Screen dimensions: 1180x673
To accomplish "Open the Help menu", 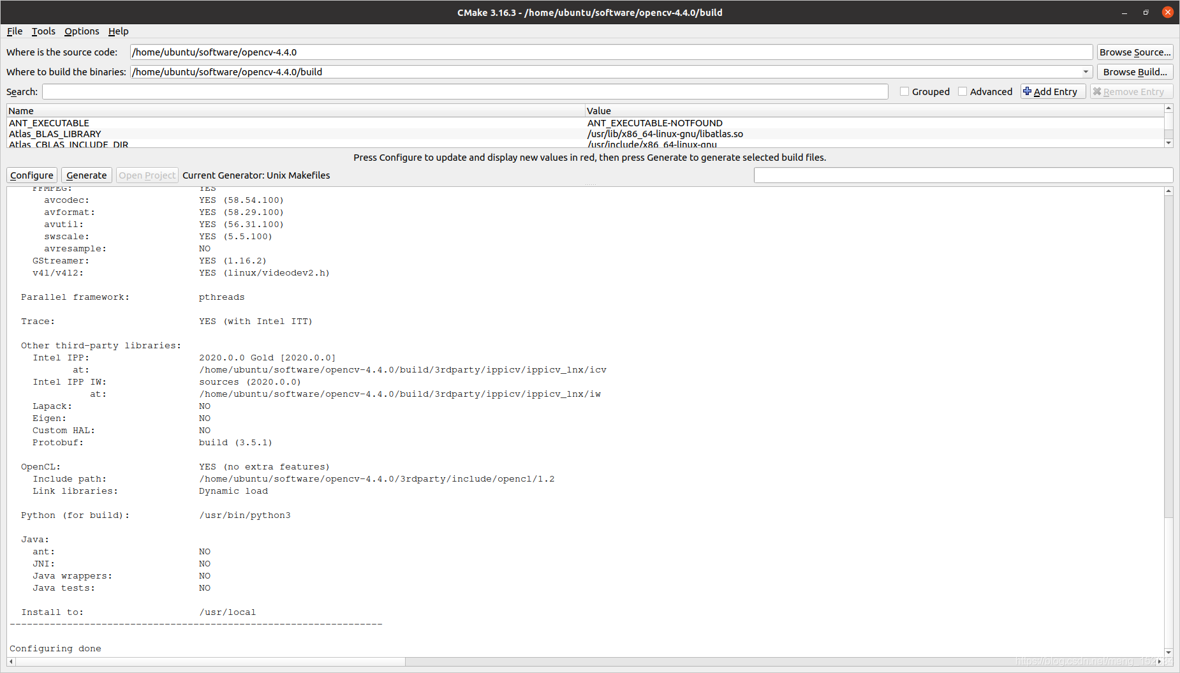I will point(119,31).
